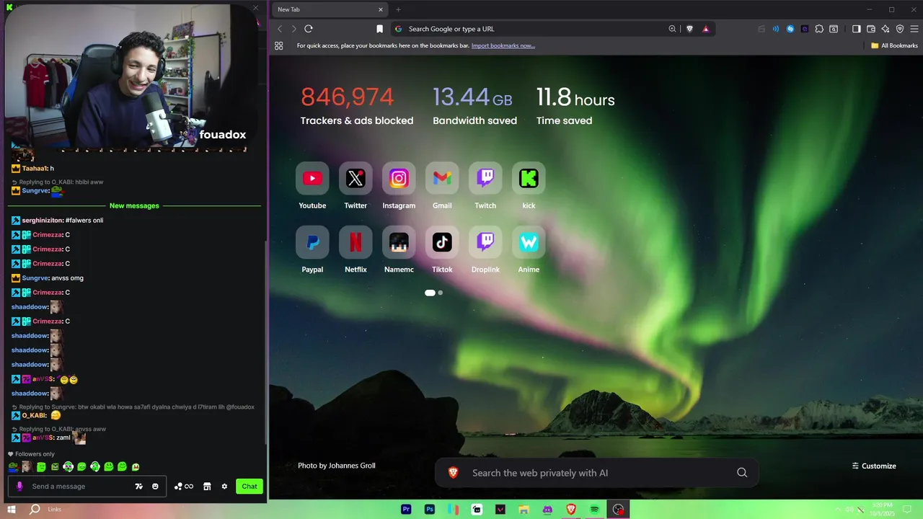Open the Droplink shortcut tile

tap(485, 242)
